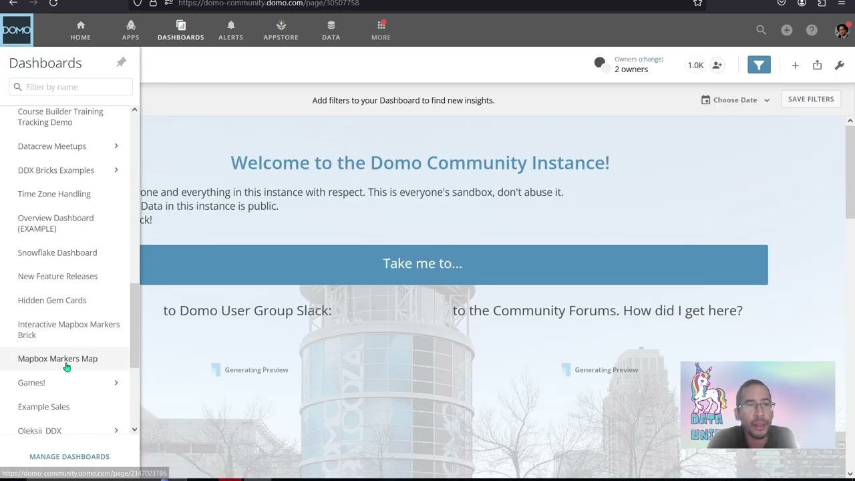This screenshot has width=855, height=481.
Task: Open the wrench settings icon
Action: coord(840,65)
